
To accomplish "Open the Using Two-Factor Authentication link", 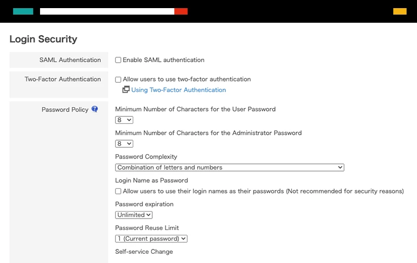I will 179,90.
